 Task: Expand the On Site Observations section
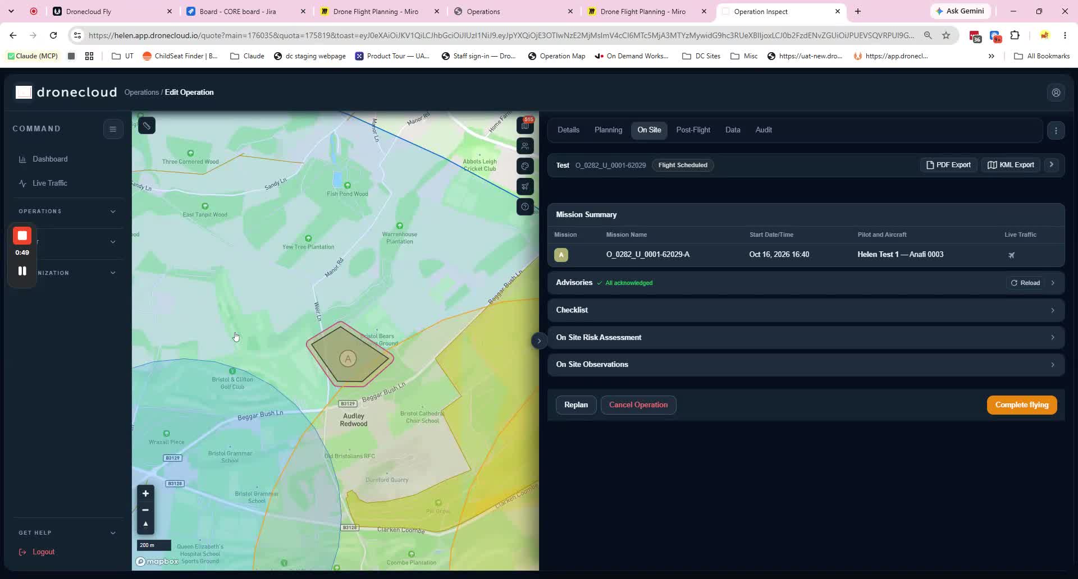click(806, 365)
